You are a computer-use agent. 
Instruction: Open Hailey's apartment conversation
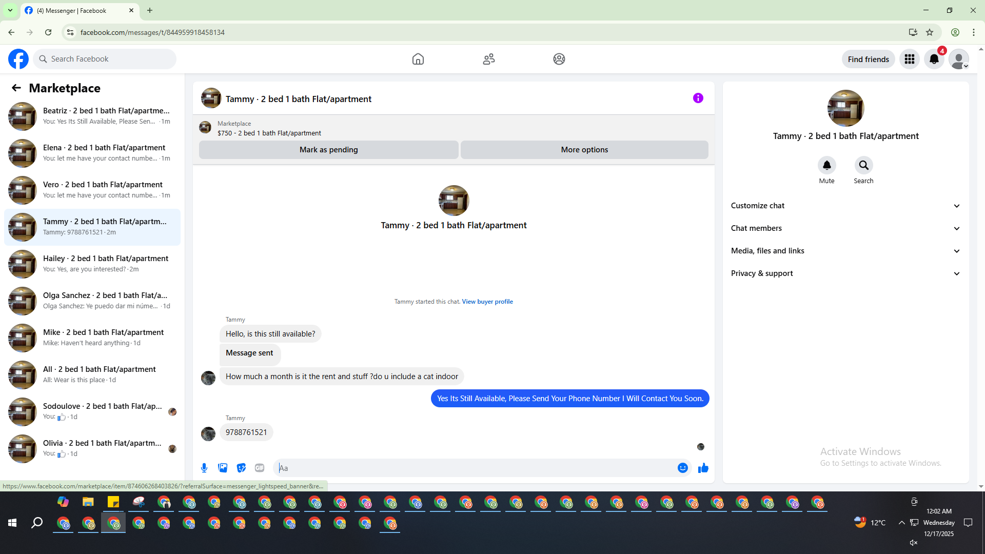92,264
